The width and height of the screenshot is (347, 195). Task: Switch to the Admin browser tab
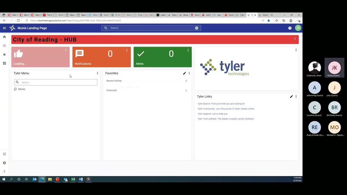click(x=207, y=15)
